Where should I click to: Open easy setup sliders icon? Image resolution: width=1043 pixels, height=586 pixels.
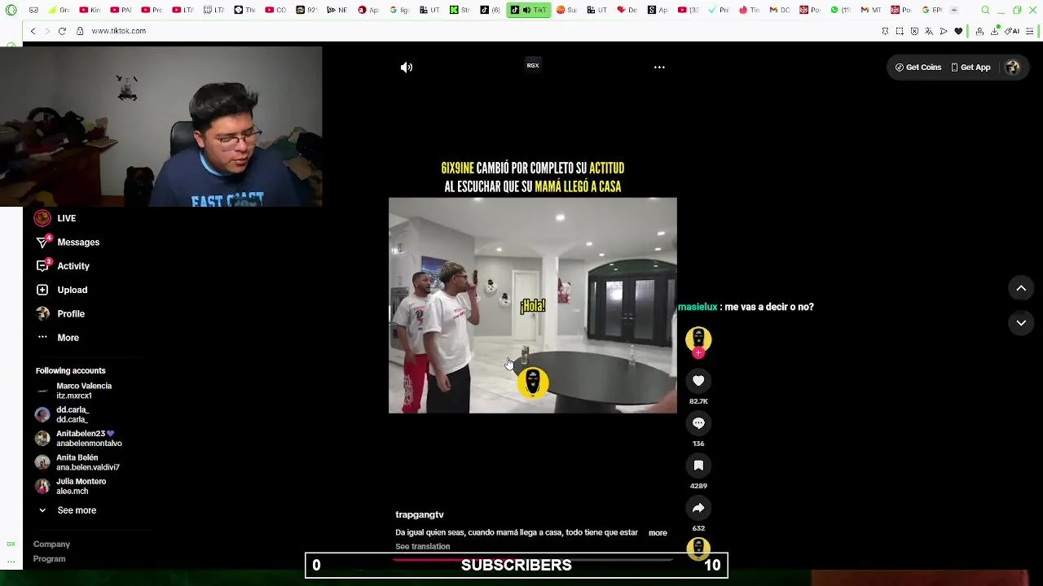[x=1031, y=31]
